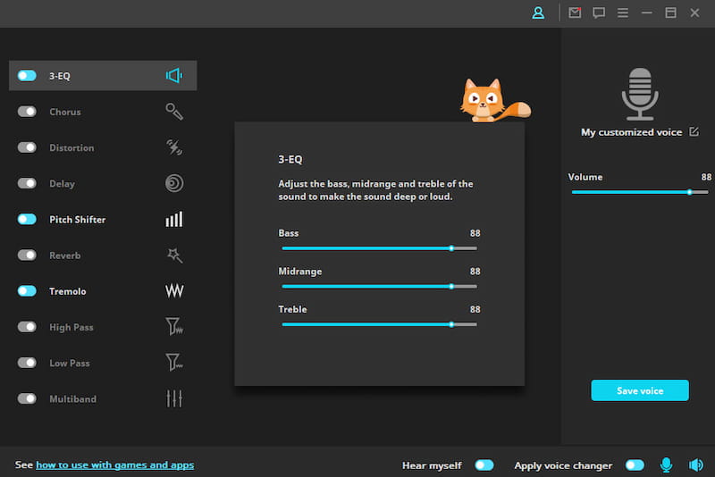Click the Bass slider track
Viewport: 715px width, 477px height.
point(379,248)
